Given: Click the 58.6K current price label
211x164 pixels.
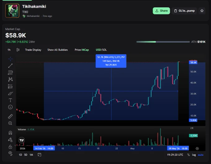Looking at the screenshot, I should pyautogui.click(x=193, y=63).
